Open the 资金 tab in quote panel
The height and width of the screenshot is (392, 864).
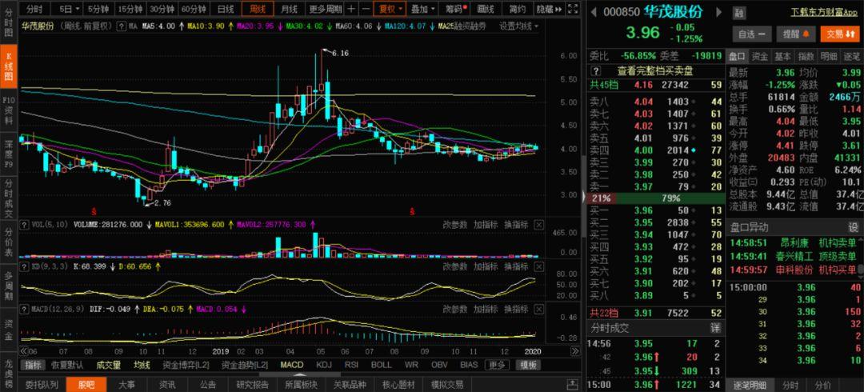click(760, 56)
